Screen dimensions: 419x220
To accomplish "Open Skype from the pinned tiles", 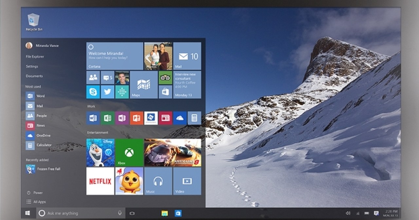I will click(x=93, y=92).
